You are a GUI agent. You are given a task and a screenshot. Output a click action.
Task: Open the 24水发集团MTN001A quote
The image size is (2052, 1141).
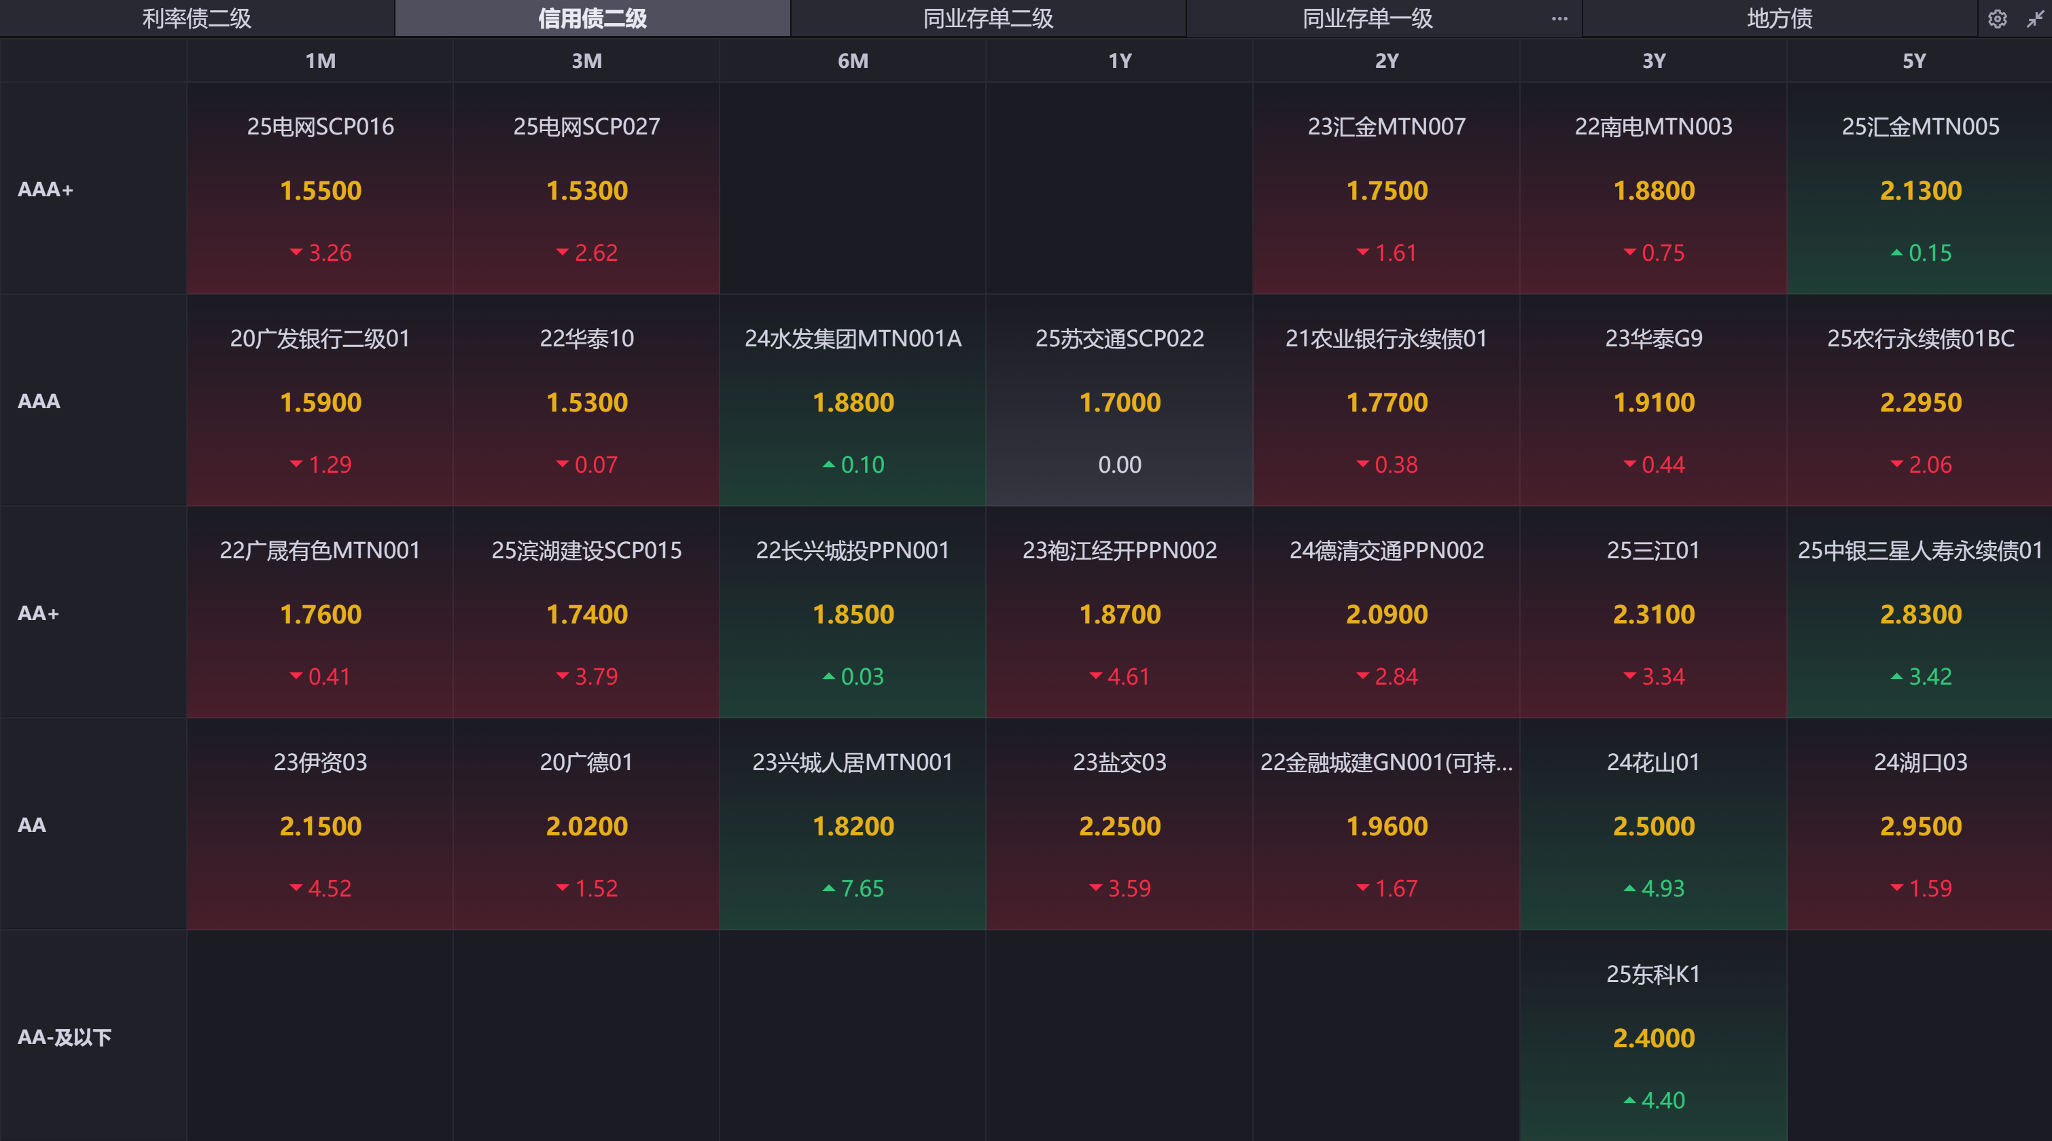coord(852,401)
